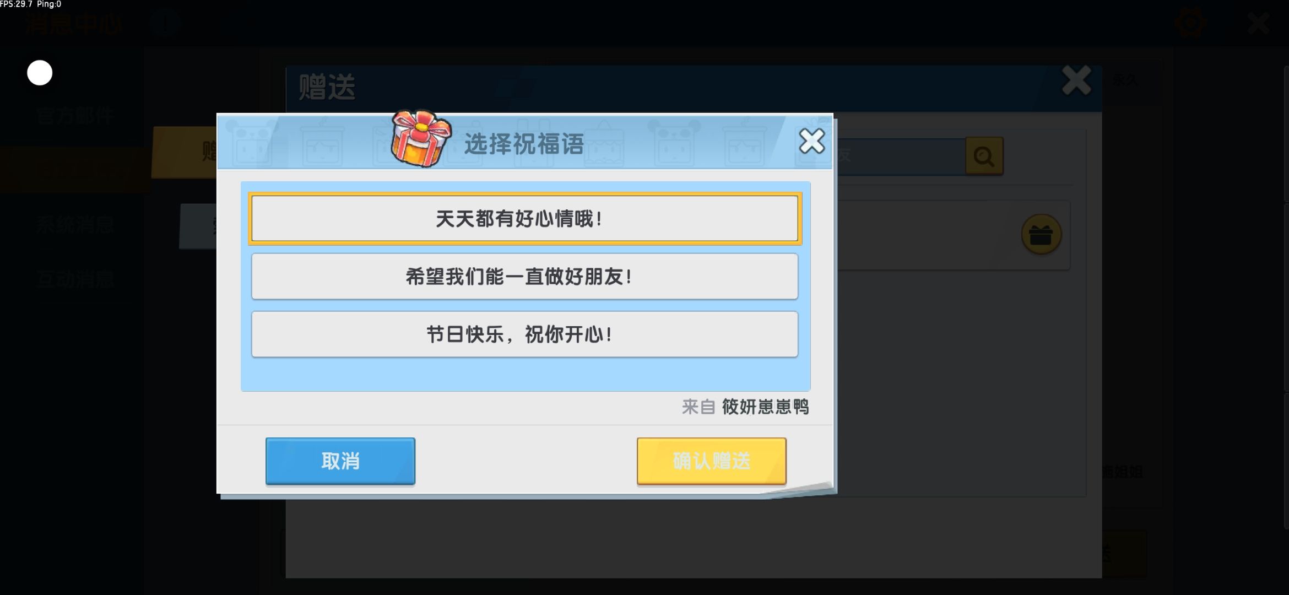Close the message center with top X
Image resolution: width=1289 pixels, height=595 pixels.
coord(1259,23)
